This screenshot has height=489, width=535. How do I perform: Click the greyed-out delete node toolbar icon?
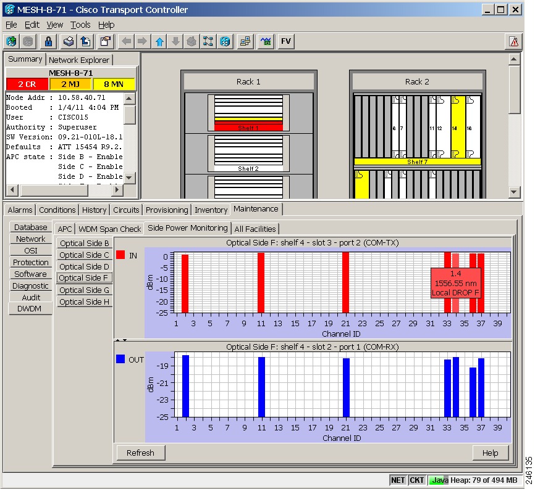click(x=28, y=41)
